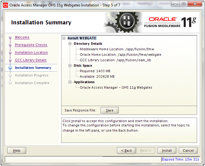Save the response file

click(x=110, y=110)
